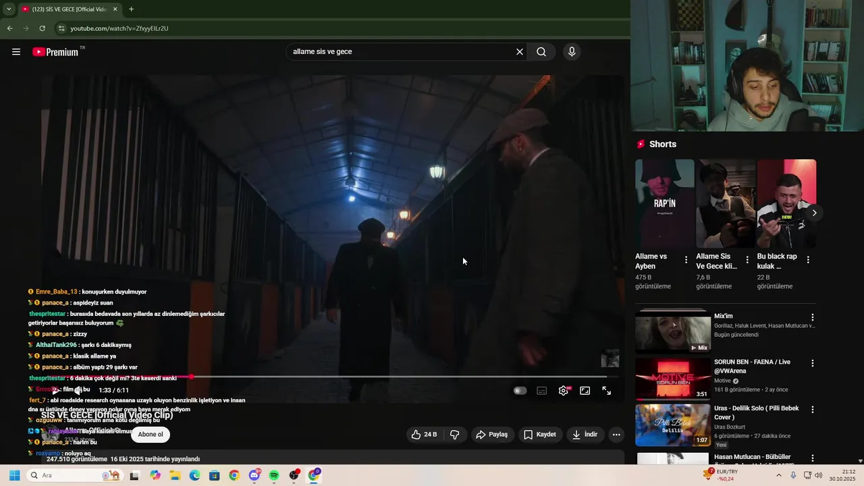Open Task View on taskbar

pos(134,475)
